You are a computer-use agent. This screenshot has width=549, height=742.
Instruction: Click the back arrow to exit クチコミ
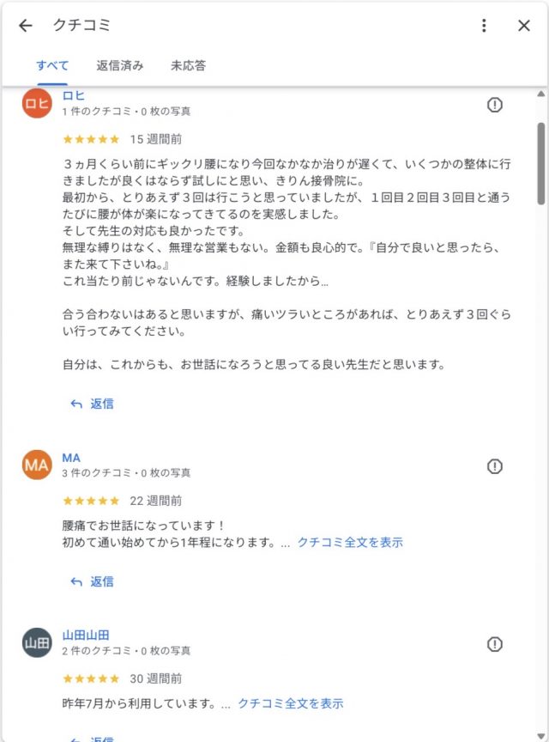coord(24,26)
